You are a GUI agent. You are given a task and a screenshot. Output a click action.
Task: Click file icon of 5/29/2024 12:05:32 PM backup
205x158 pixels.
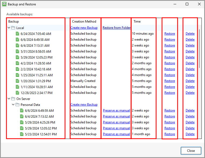coord(22,128)
